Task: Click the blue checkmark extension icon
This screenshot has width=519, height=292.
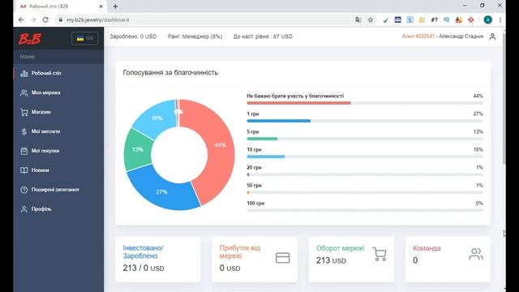Action: pyautogui.click(x=386, y=19)
